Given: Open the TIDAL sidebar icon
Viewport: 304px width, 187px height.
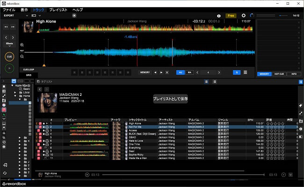Looking at the screenshot, I should pyautogui.click(x=4, y=119).
